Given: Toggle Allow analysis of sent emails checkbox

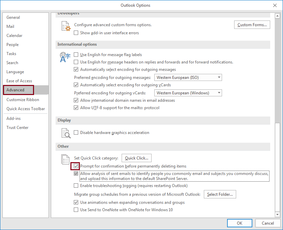Looking at the screenshot, I should (76, 174).
